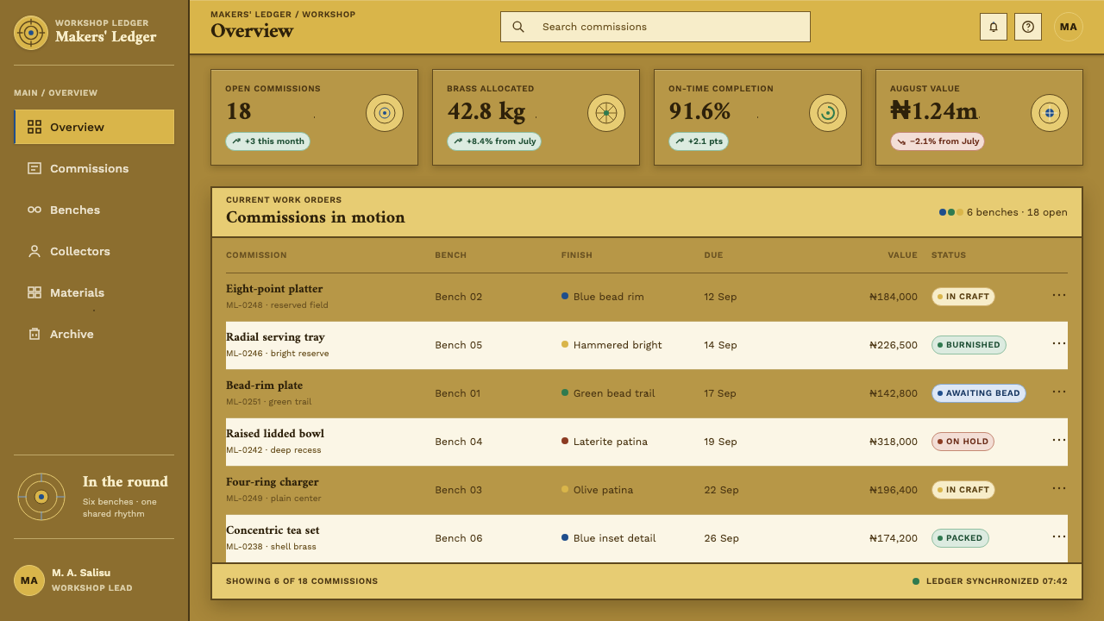Click the +2.1 pts badge
This screenshot has height=621, width=1104.
699,141
